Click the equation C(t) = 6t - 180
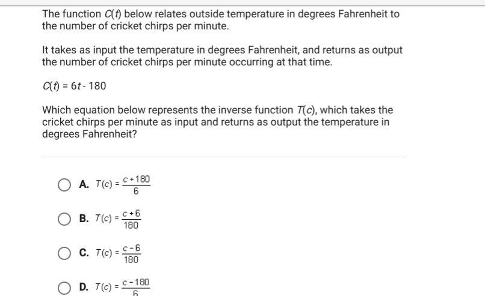Screen dimensions: 485x296 coord(74,86)
